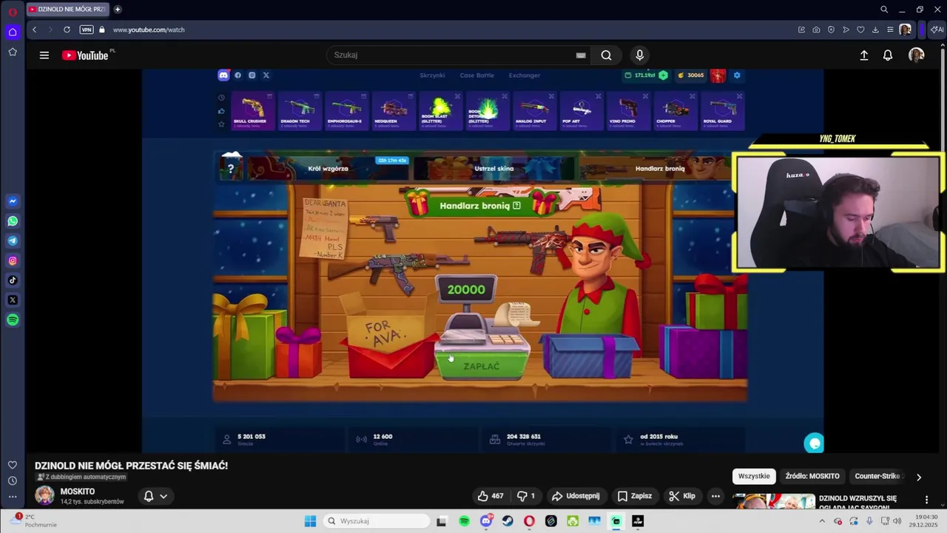This screenshot has width=947, height=533.
Task: Click the YouTube search magnifier button
Action: click(606, 55)
